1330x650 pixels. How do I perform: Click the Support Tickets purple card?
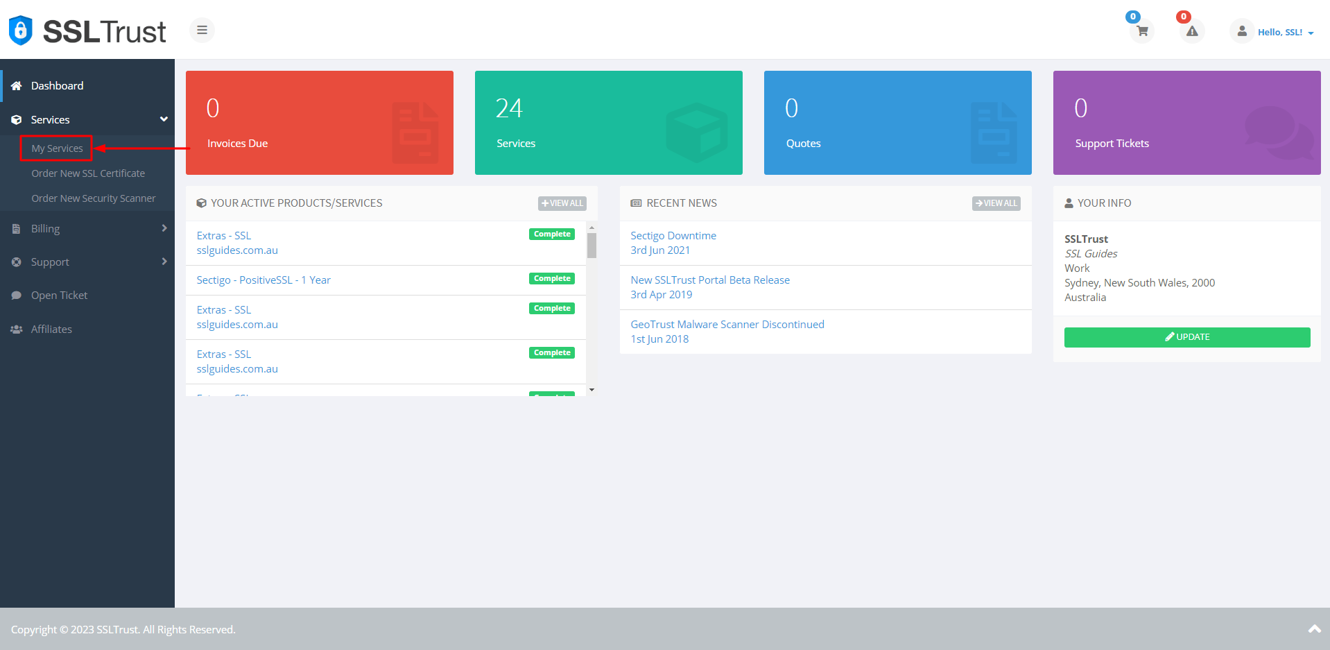[x=1186, y=123]
